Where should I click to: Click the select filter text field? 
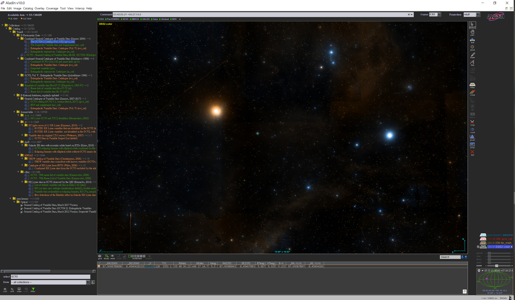tap(50, 277)
